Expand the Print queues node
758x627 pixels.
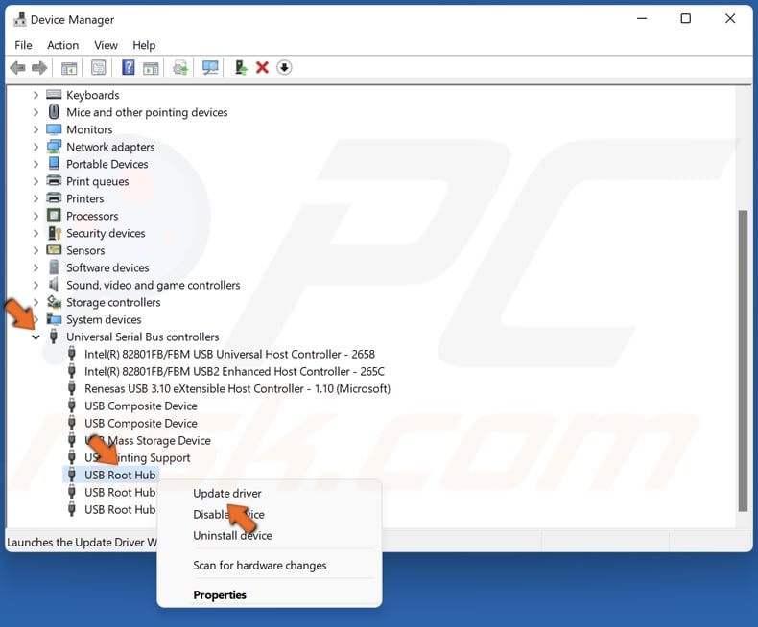point(36,181)
